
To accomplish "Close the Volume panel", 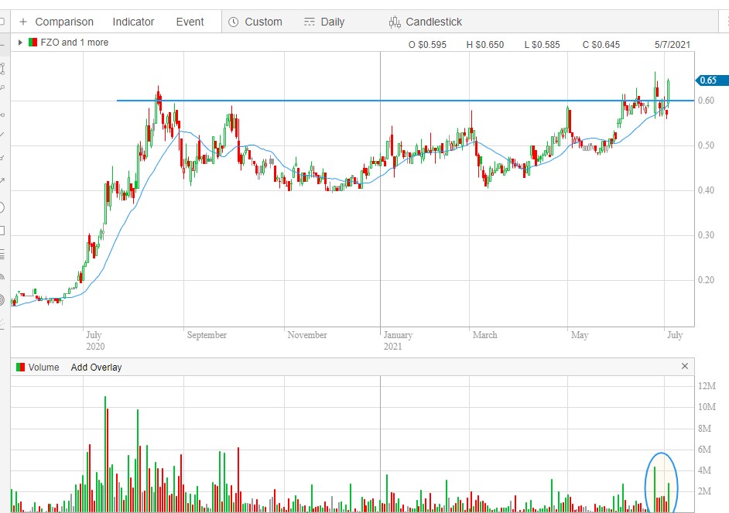I will click(685, 366).
